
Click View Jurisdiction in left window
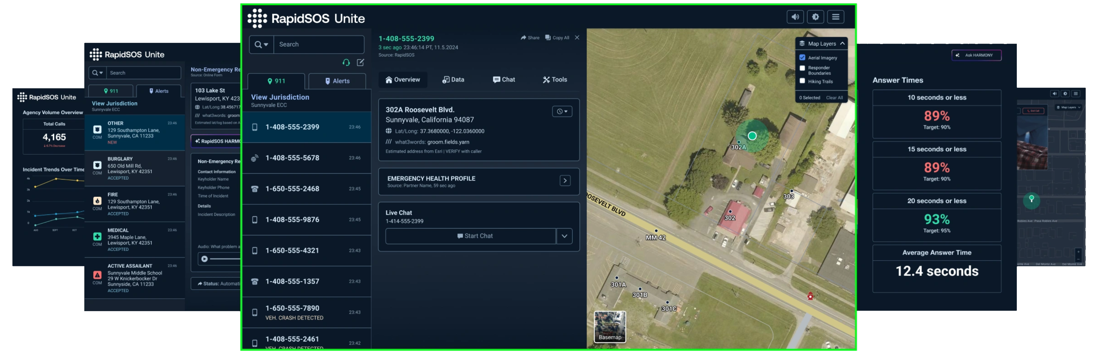coord(114,103)
